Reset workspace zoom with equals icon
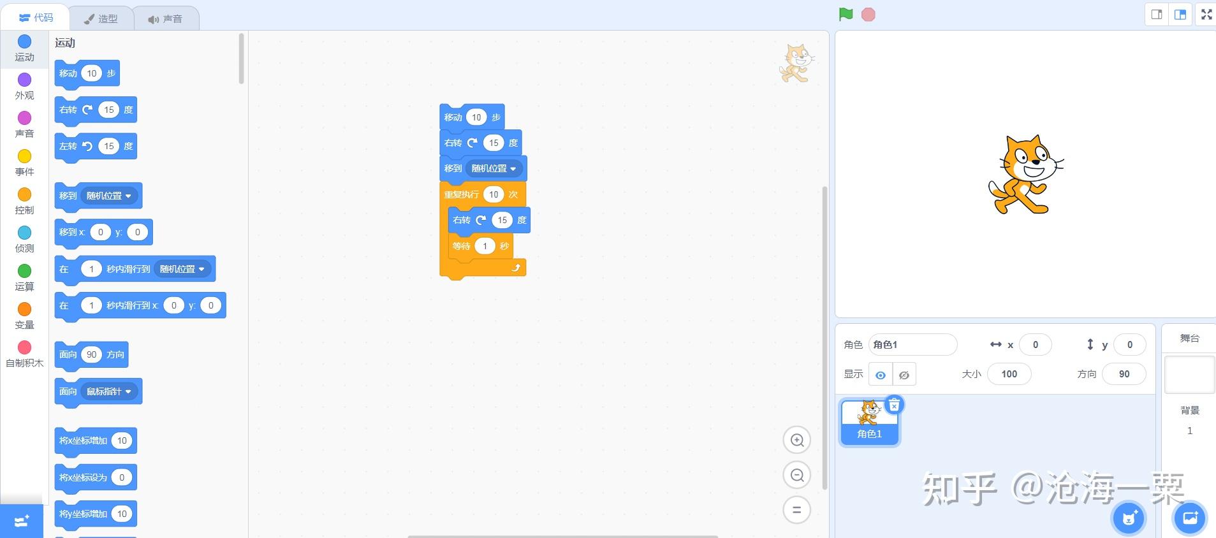This screenshot has width=1216, height=538. click(x=796, y=510)
